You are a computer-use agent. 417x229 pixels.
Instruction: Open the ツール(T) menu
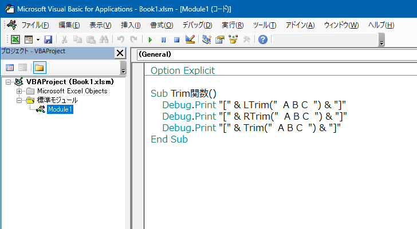click(x=265, y=25)
